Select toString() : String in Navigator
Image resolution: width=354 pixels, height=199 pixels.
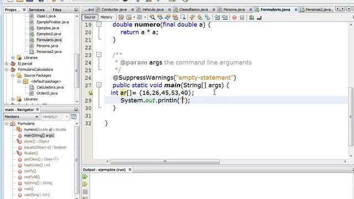click(x=38, y=183)
